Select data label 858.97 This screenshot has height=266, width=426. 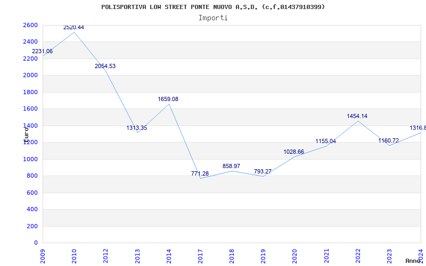click(231, 166)
